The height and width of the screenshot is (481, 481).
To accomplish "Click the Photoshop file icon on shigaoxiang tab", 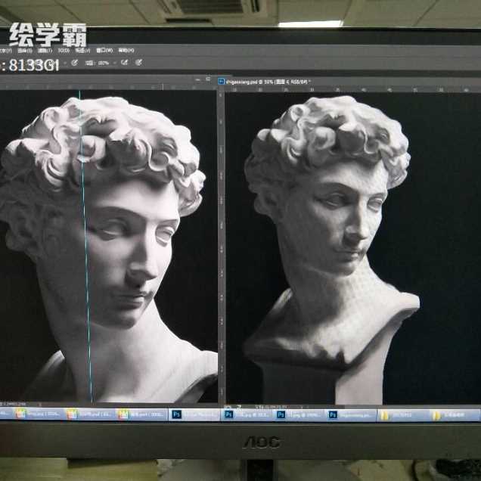I will [x=221, y=82].
